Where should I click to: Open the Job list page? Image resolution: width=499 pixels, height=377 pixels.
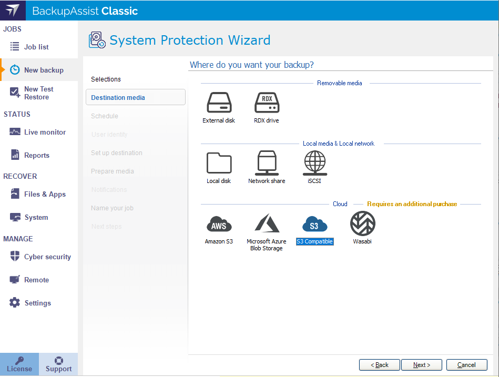pos(36,47)
